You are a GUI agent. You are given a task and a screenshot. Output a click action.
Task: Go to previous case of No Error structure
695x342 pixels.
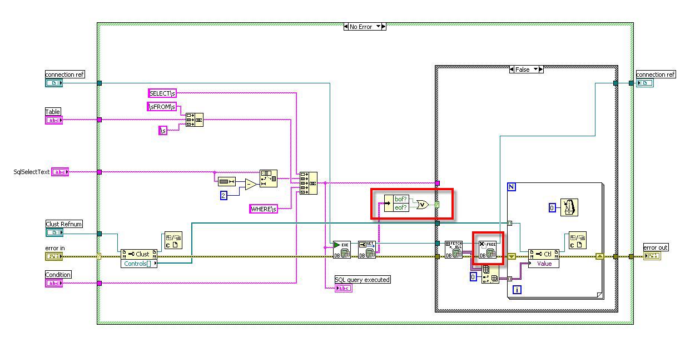346,26
